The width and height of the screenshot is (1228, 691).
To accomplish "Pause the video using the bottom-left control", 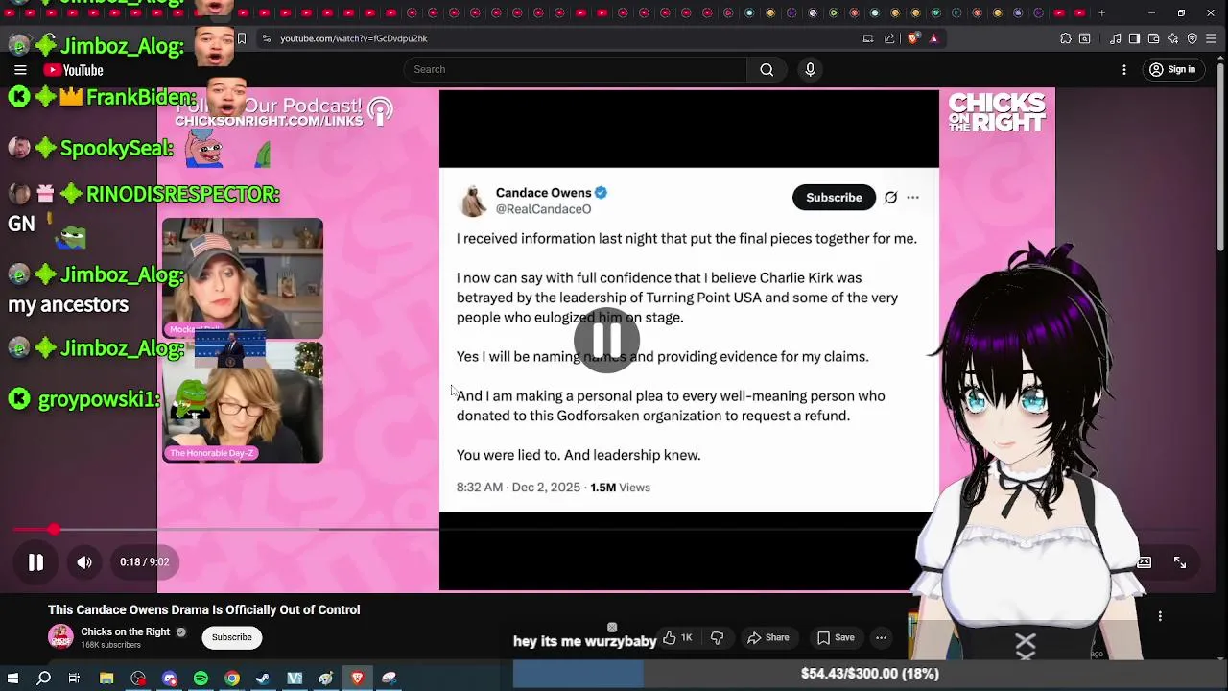I will (x=35, y=562).
